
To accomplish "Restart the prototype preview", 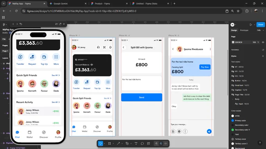I will point(21,24).
